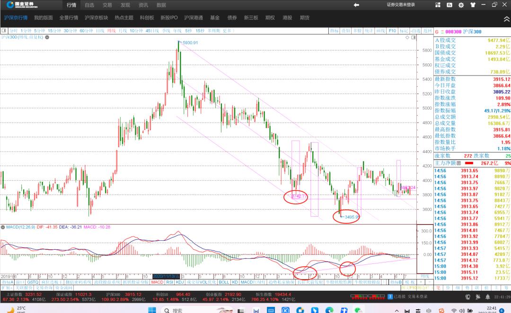Toggle the 画线 drawing tools button
511x313 pixels.
(380, 31)
